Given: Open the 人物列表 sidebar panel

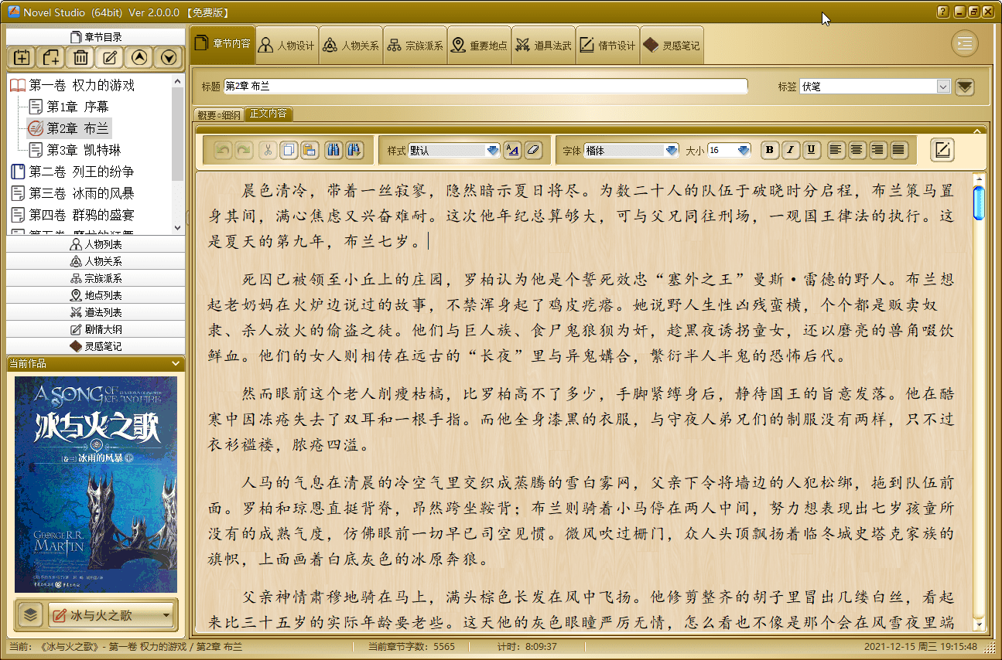Looking at the screenshot, I should tap(96, 244).
